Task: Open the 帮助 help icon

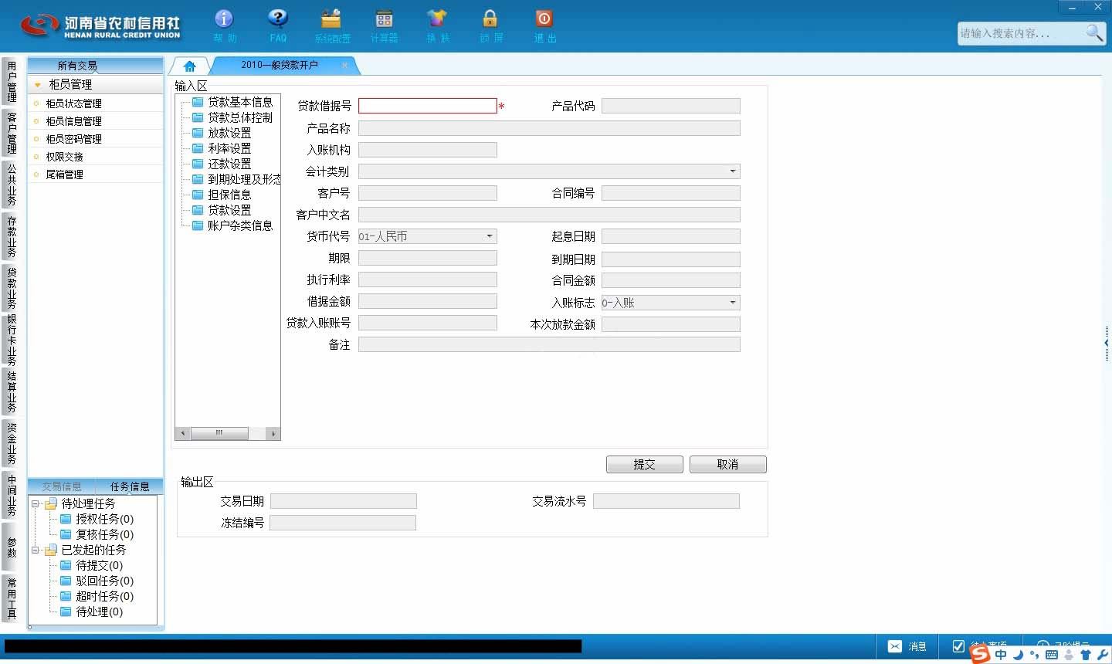Action: [x=224, y=19]
